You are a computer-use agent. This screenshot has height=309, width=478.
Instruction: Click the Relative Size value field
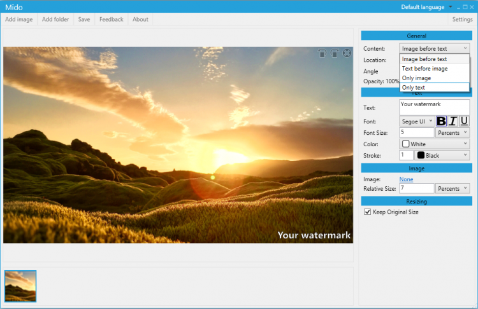click(416, 189)
